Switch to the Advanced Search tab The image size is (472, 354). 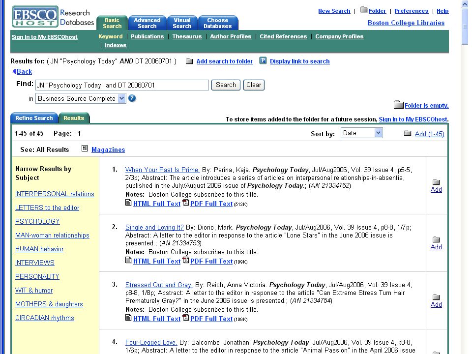click(147, 23)
